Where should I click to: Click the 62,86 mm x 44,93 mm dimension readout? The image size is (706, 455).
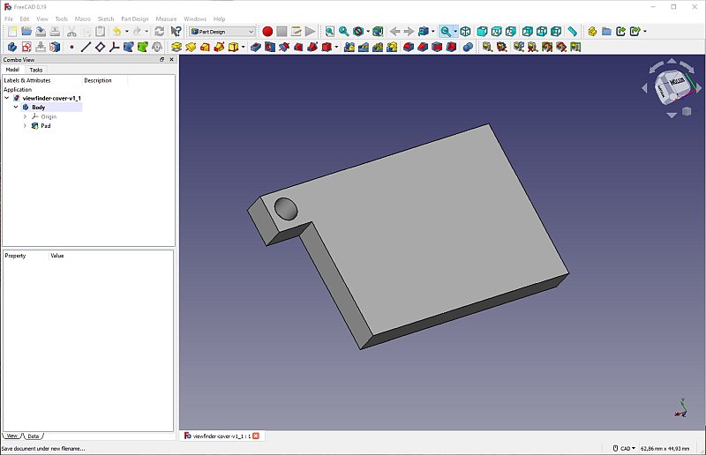coord(665,448)
